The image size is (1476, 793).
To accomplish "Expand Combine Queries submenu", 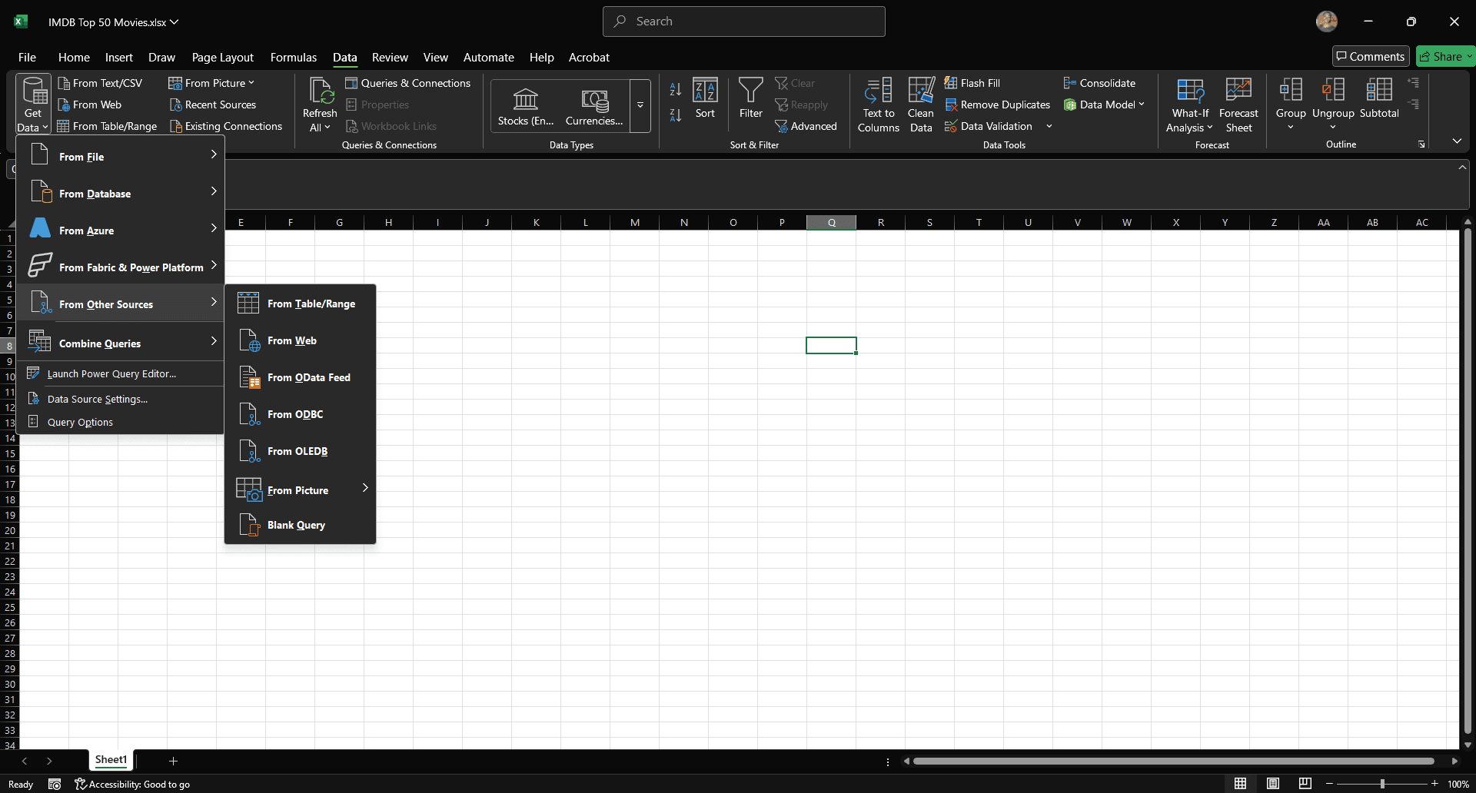I will click(x=121, y=343).
